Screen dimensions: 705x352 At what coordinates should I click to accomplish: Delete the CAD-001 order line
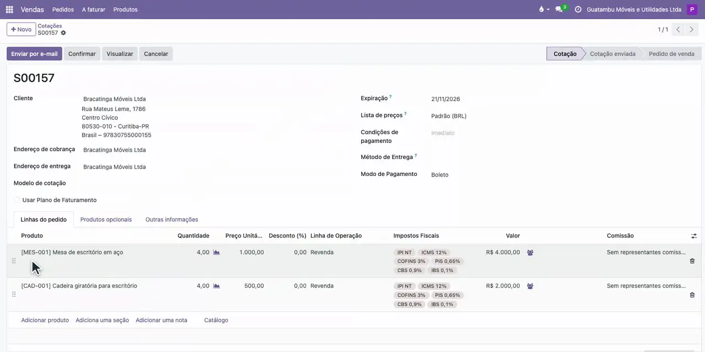click(x=692, y=295)
